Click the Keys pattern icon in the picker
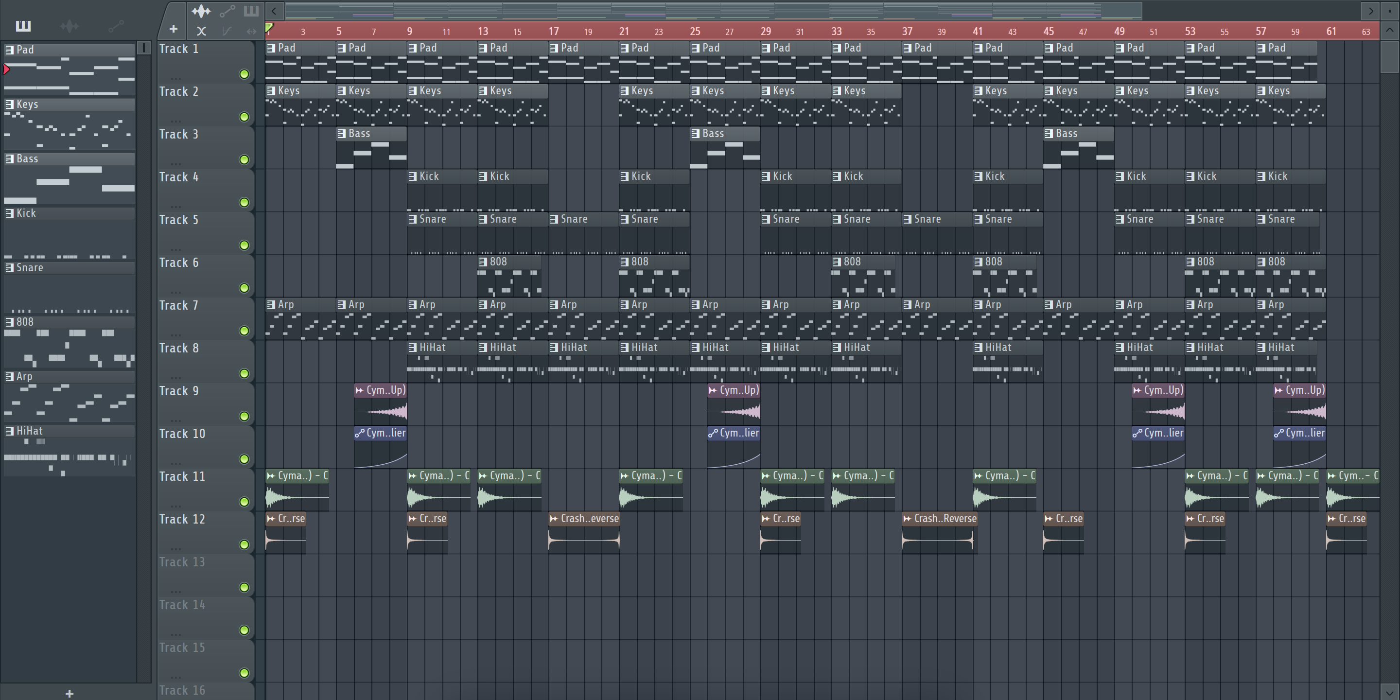This screenshot has width=1400, height=700. click(9, 105)
